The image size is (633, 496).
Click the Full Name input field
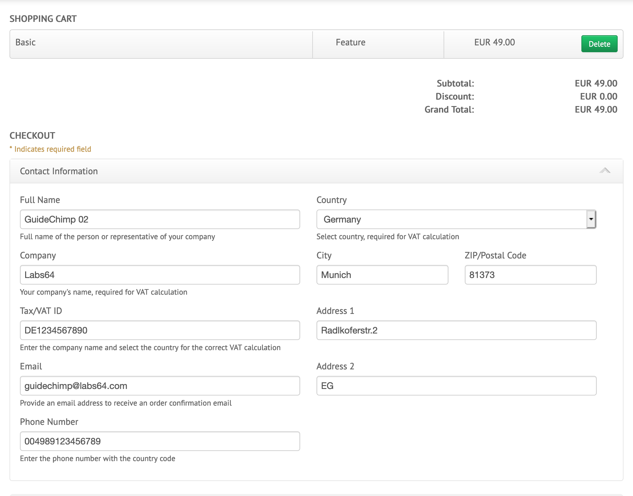tap(160, 219)
